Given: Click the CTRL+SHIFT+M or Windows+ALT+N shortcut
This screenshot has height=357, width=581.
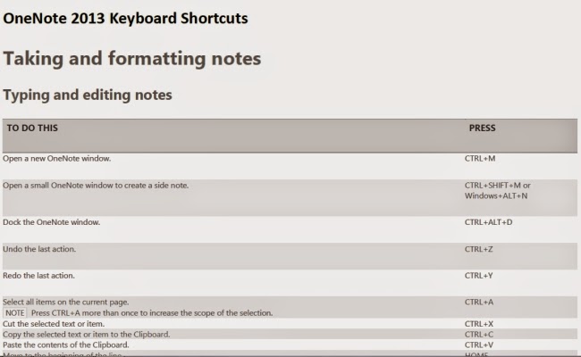Looking at the screenshot, I should coord(498,190).
